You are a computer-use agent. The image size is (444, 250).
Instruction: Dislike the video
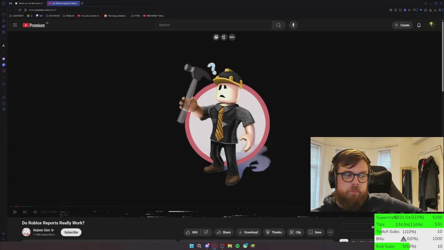(x=206, y=232)
